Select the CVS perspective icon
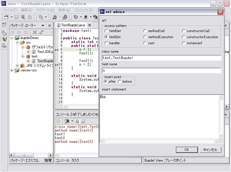Image resolution: width=231 pixels, height=172 pixels. (x=4, y=45)
